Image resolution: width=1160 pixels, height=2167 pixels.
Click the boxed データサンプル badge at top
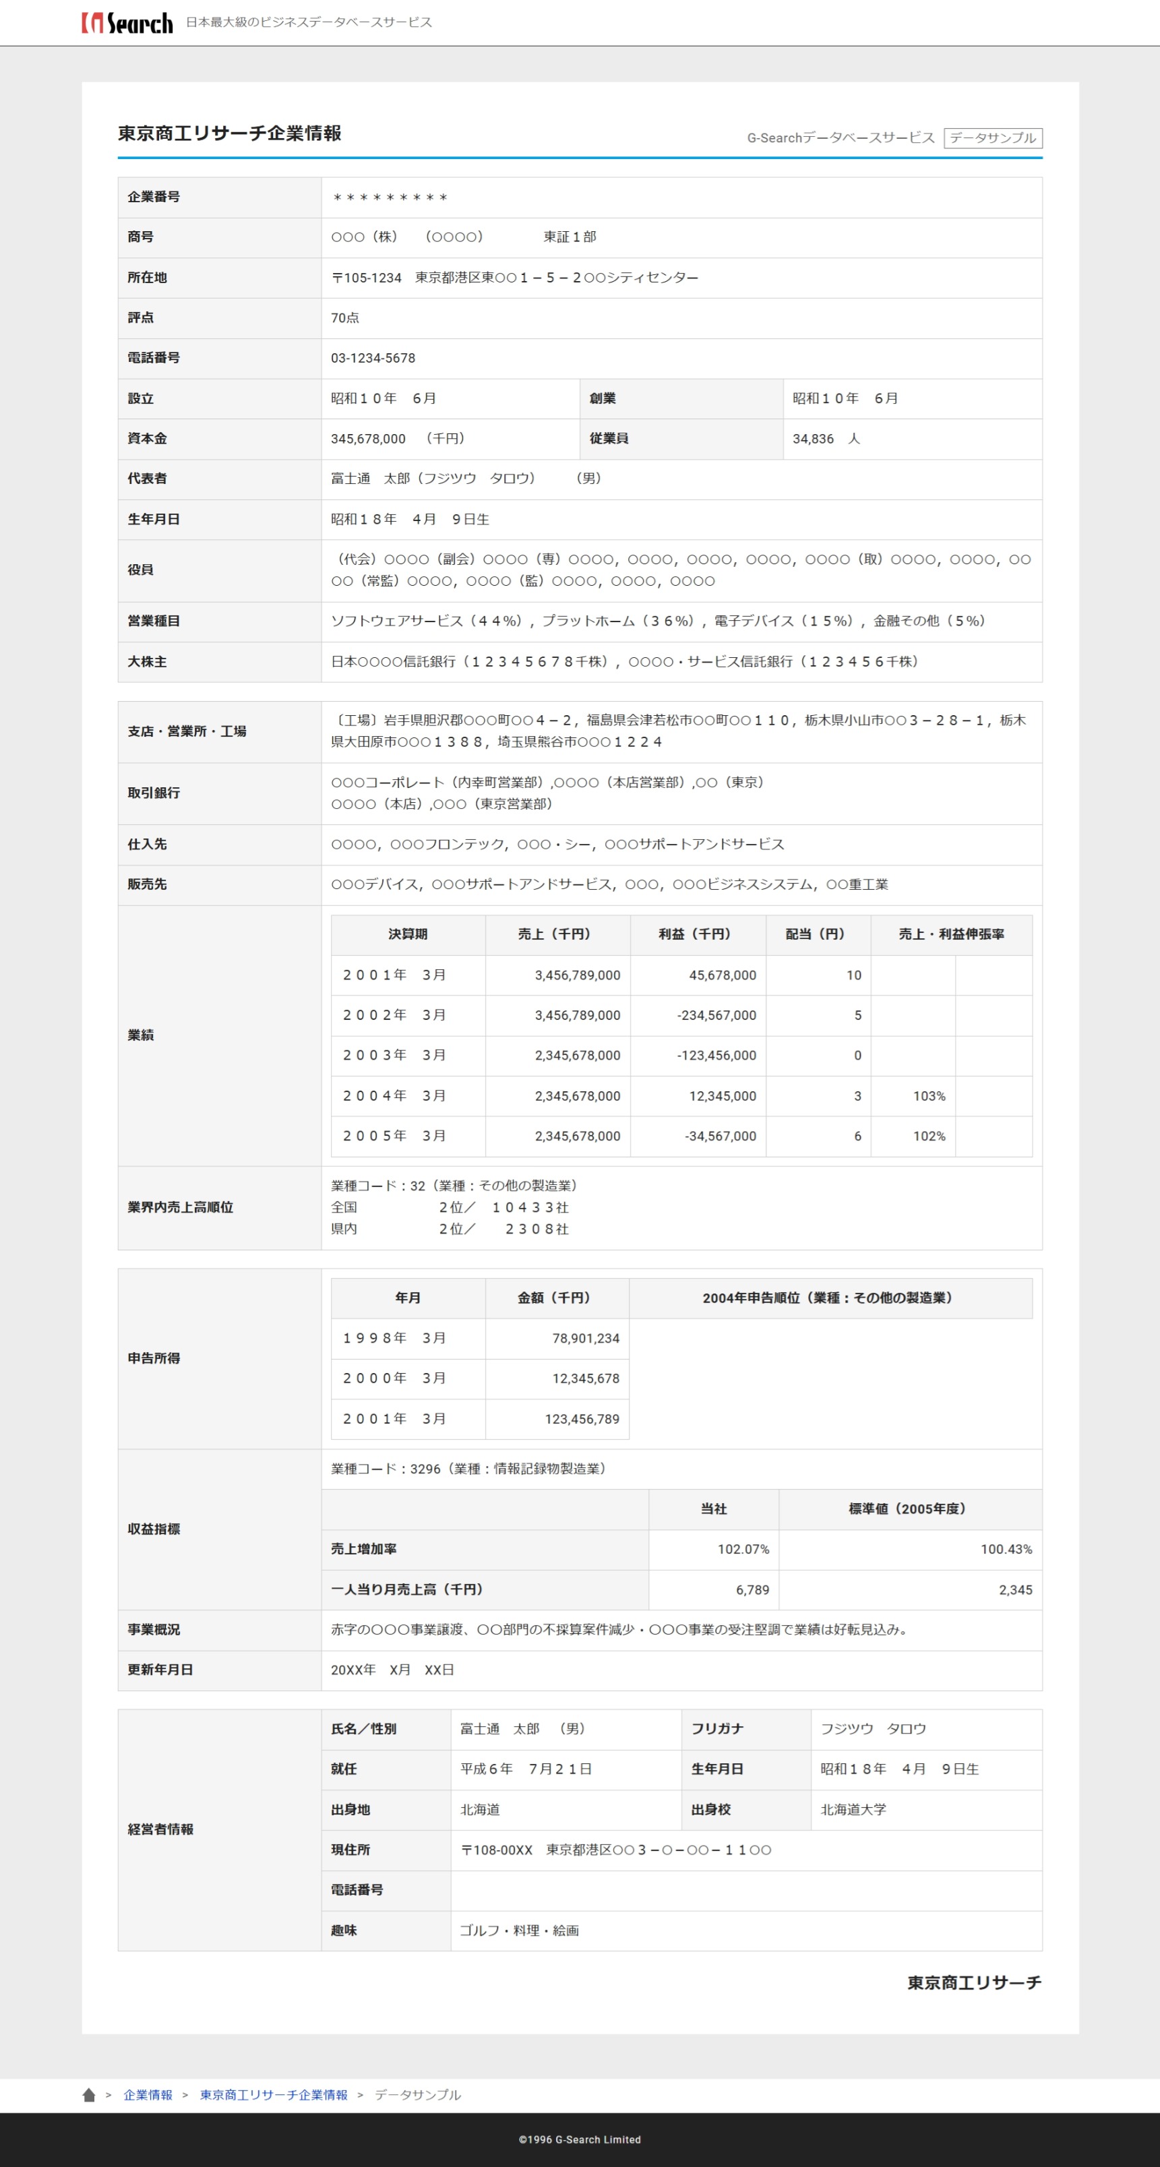[993, 138]
